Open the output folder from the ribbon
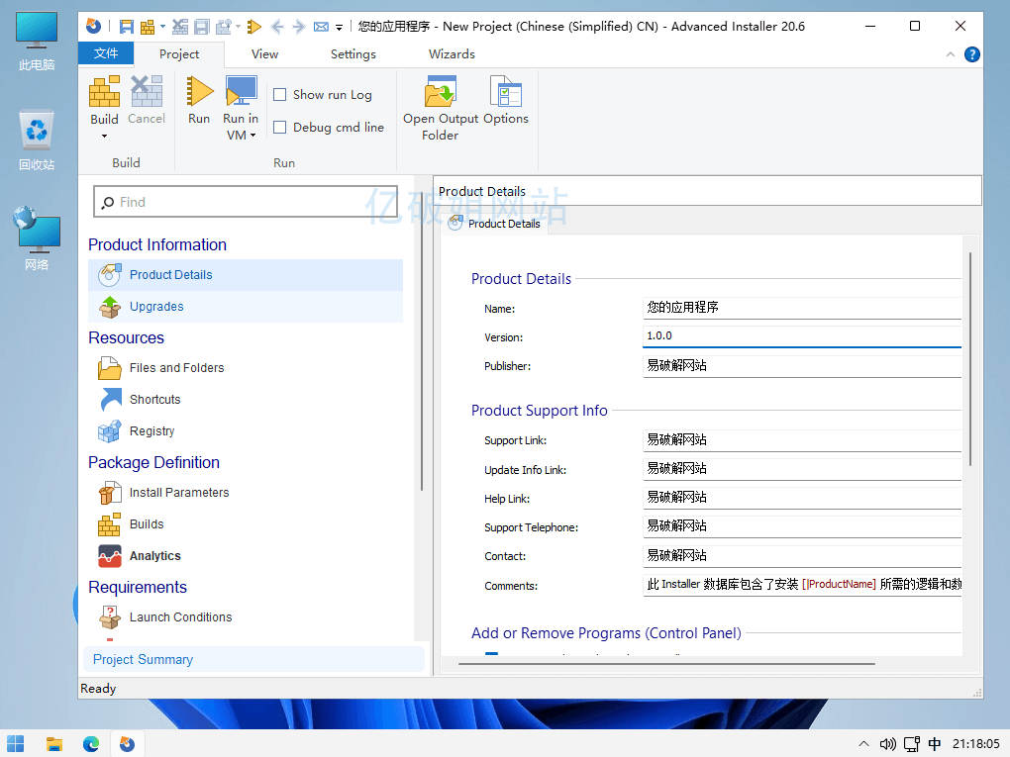 pyautogui.click(x=440, y=93)
